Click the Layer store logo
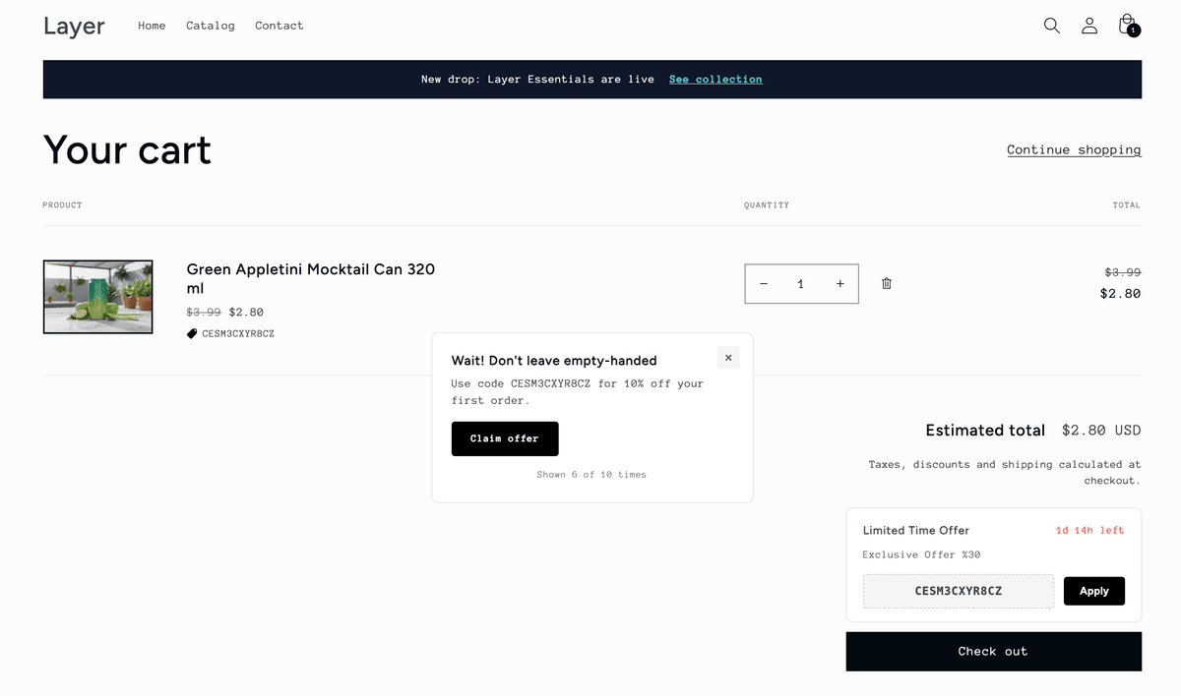The width and height of the screenshot is (1181, 696). click(74, 27)
